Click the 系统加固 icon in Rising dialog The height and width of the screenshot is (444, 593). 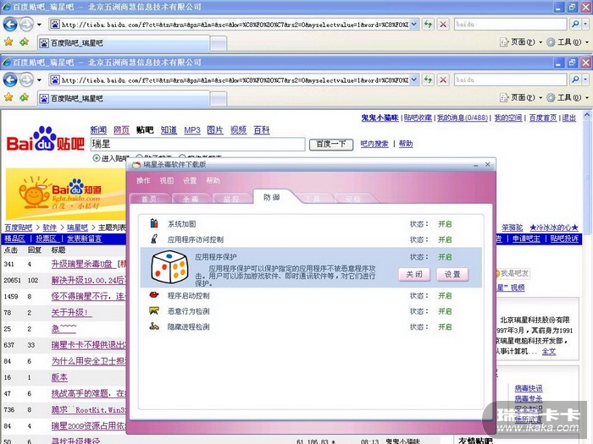pos(154,223)
